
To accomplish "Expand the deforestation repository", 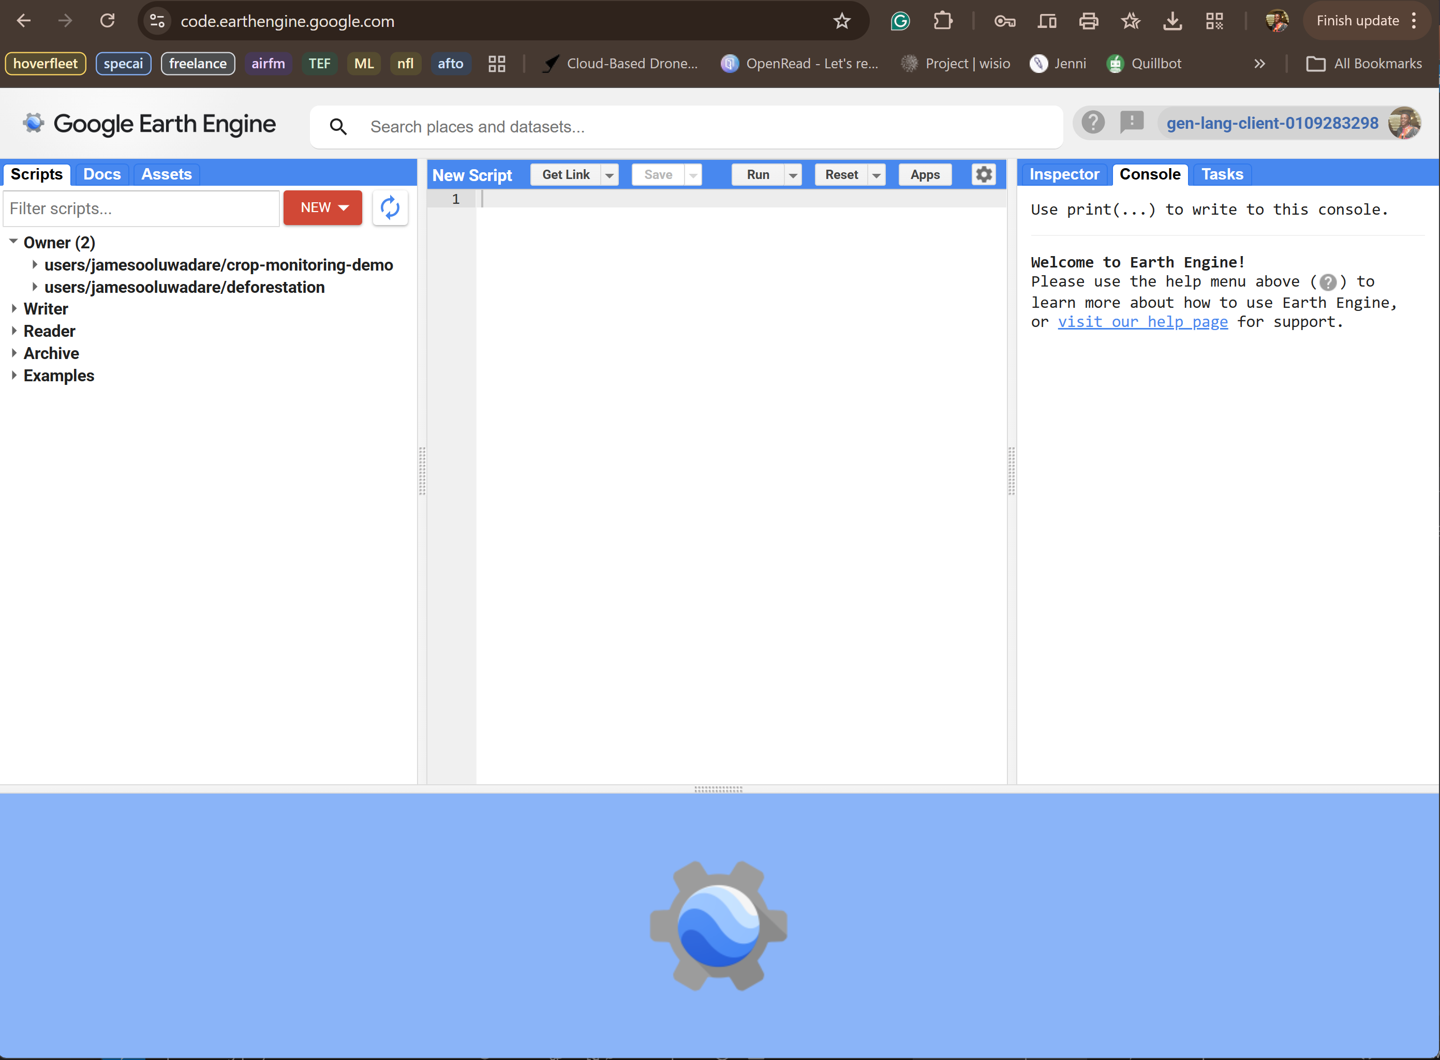I will pos(35,287).
